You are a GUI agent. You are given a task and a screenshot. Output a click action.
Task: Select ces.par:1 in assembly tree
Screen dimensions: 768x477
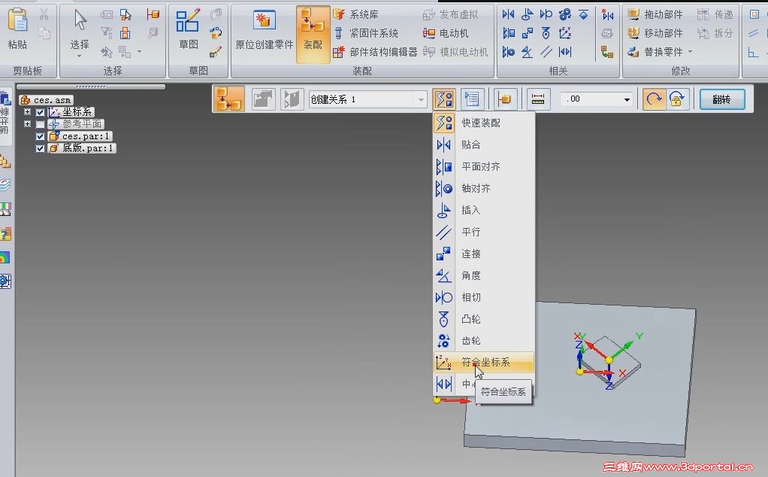pos(80,136)
